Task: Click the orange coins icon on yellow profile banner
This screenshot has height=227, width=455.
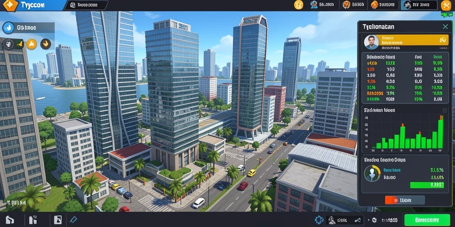Action: point(443,40)
